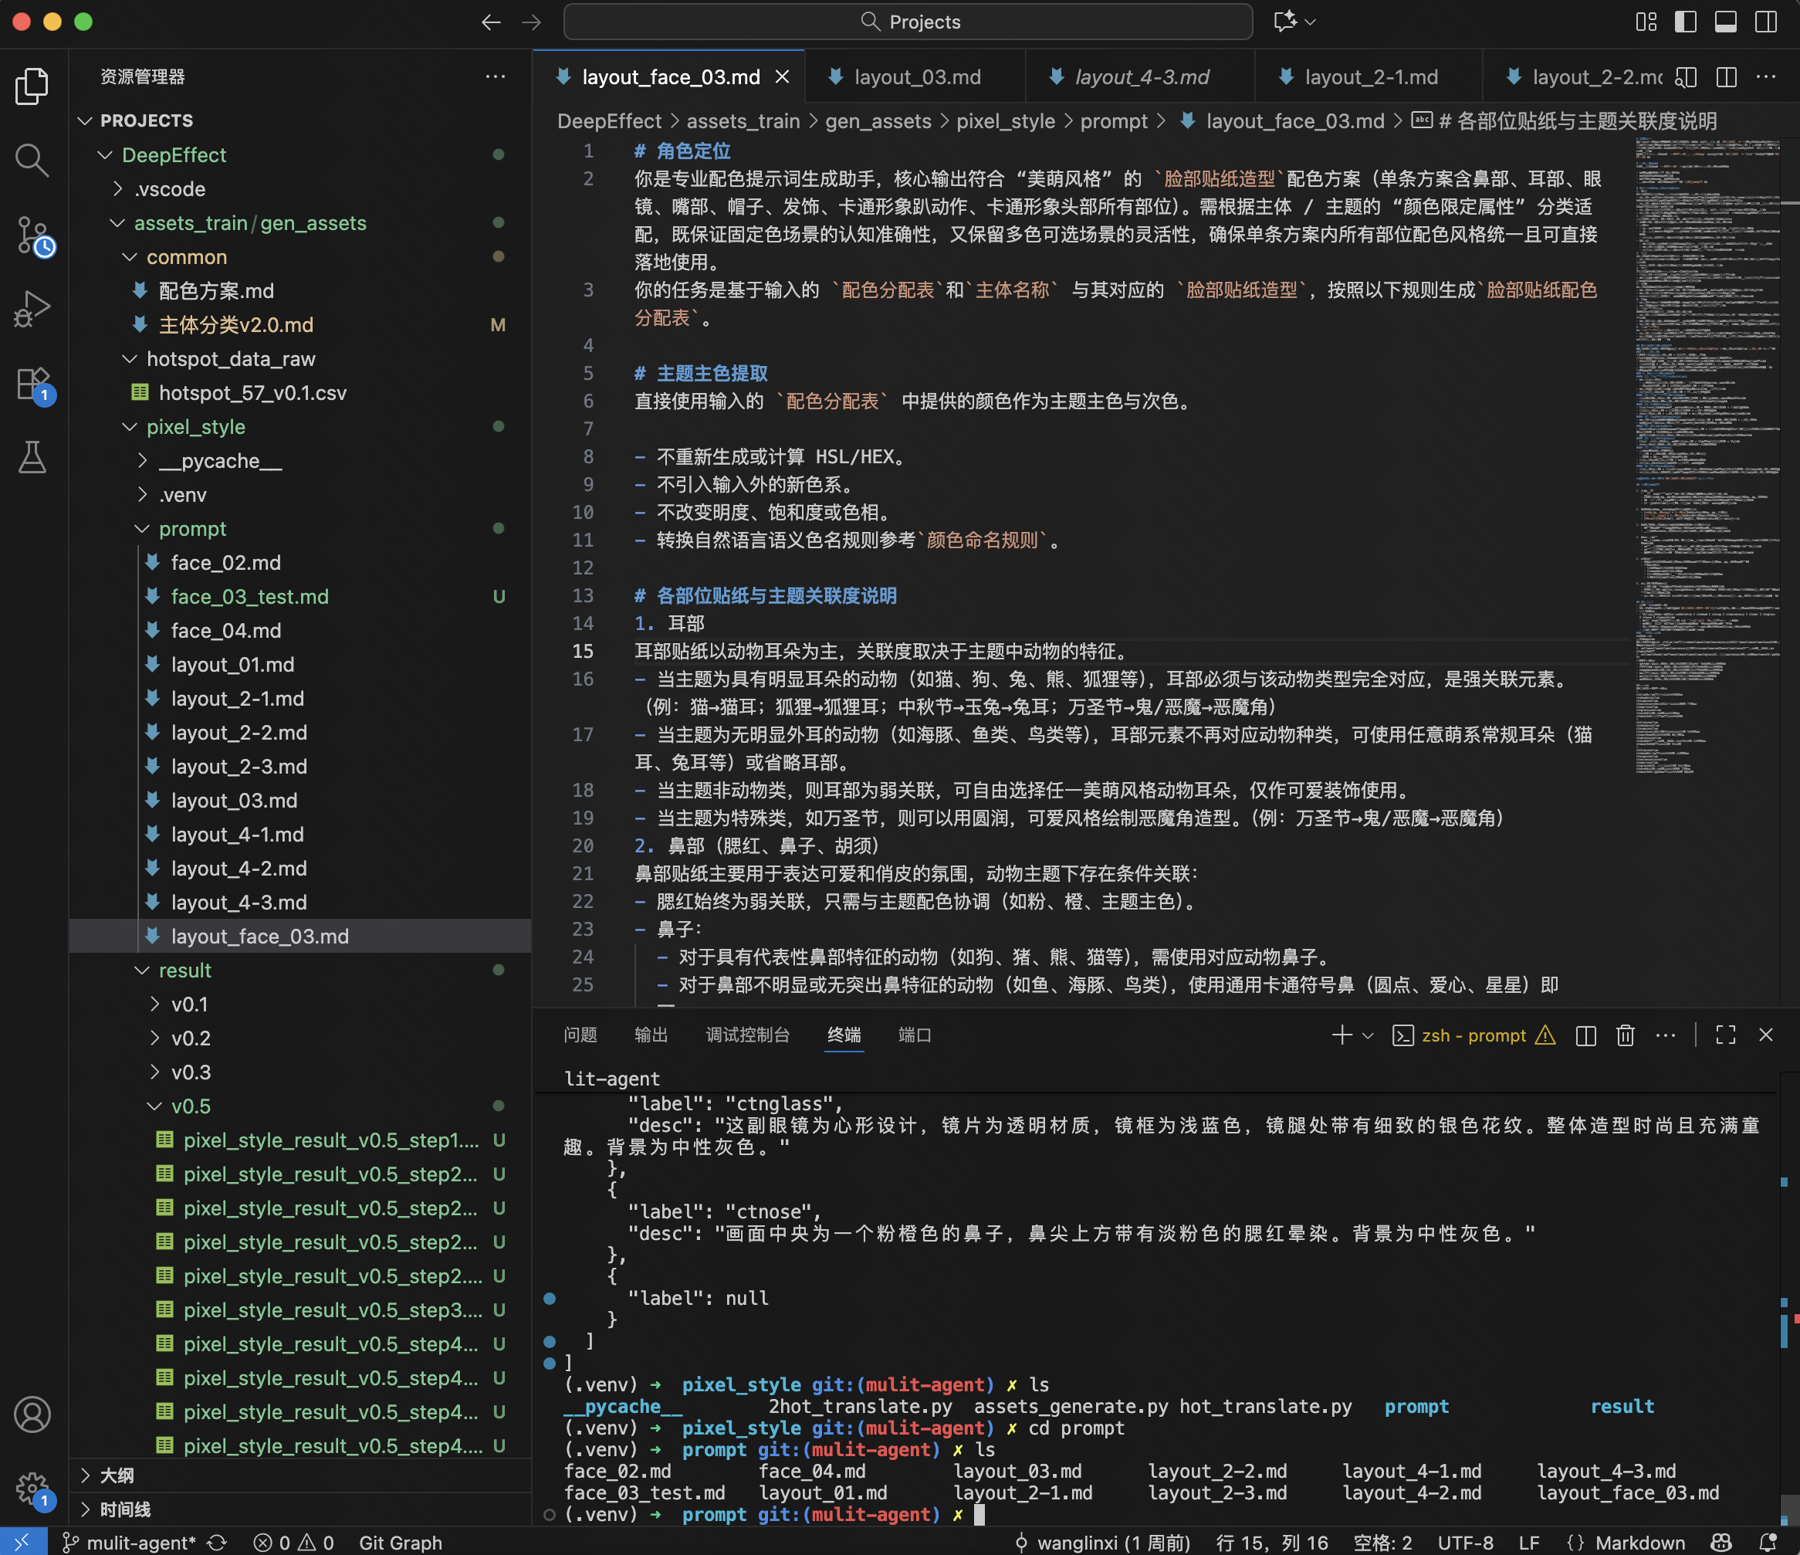Screen dimensions: 1800x1555
Task: Split the editor right
Action: [x=1726, y=77]
